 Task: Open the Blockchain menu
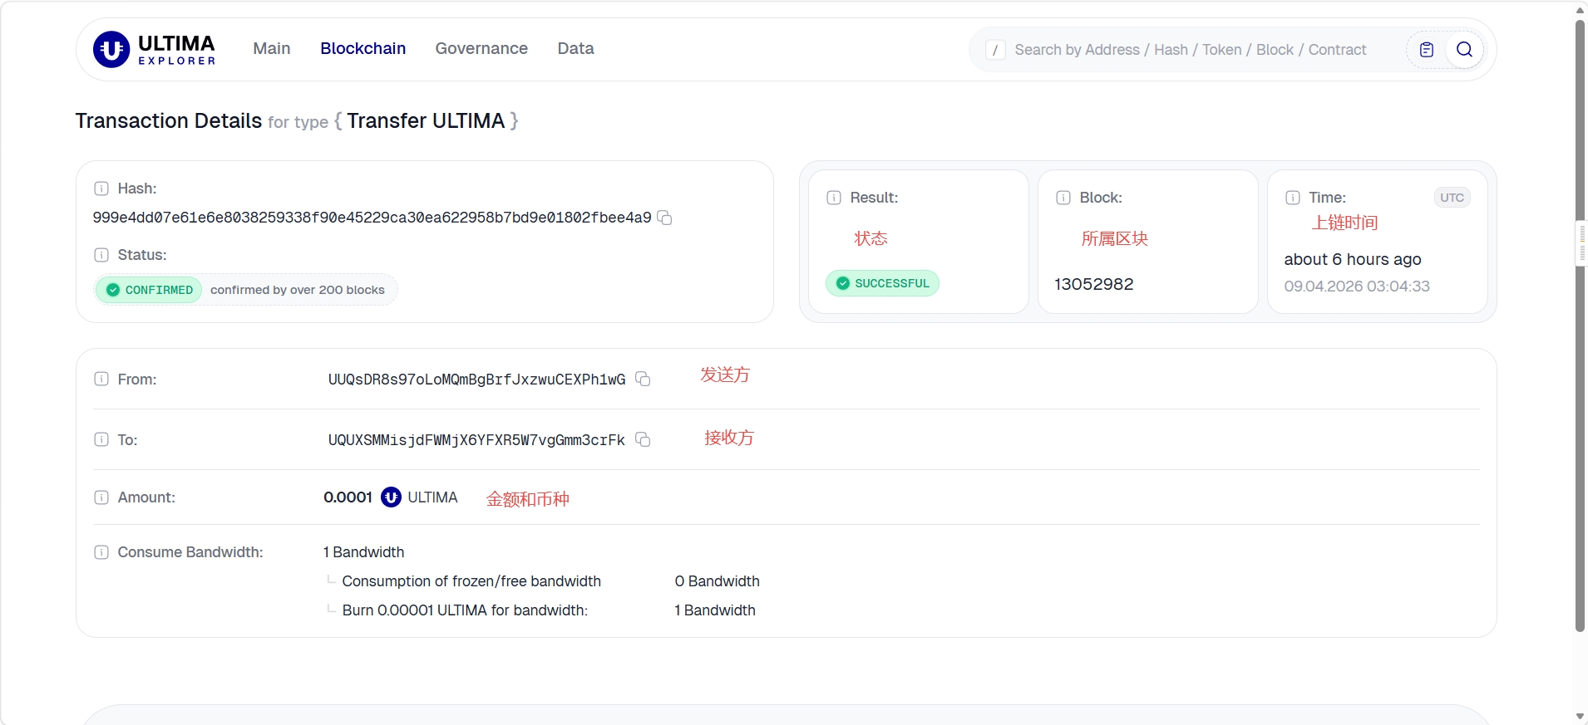pyautogui.click(x=363, y=48)
